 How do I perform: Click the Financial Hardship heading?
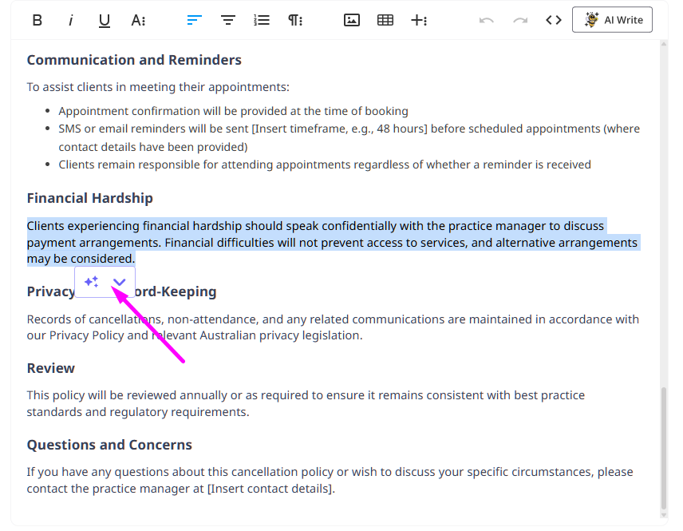pyautogui.click(x=90, y=198)
